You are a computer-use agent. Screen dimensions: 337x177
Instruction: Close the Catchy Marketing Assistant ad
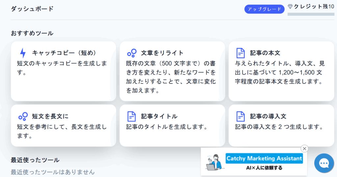click(304, 149)
